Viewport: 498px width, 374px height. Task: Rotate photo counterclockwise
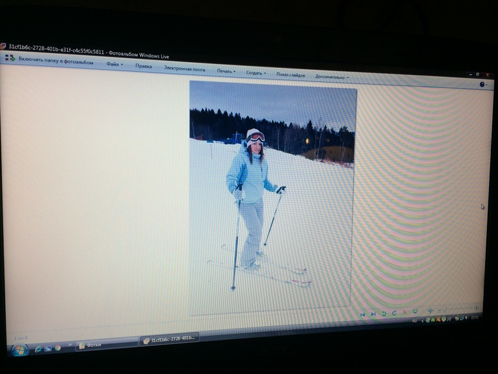(384, 313)
